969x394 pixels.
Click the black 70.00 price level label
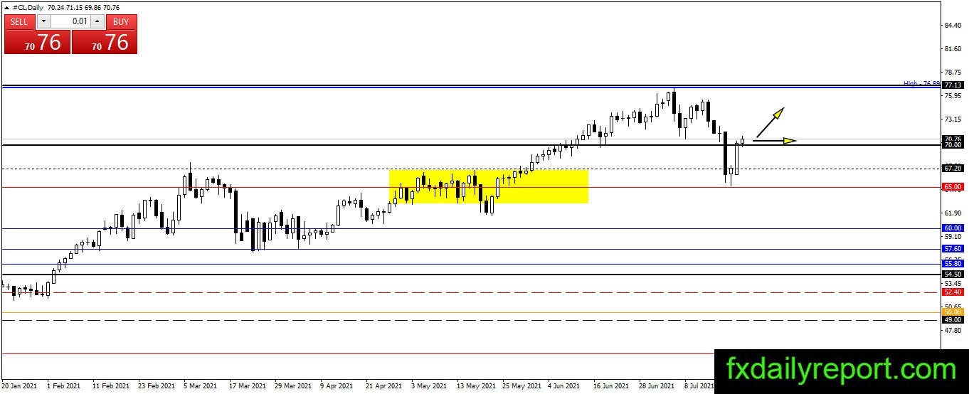(x=953, y=145)
